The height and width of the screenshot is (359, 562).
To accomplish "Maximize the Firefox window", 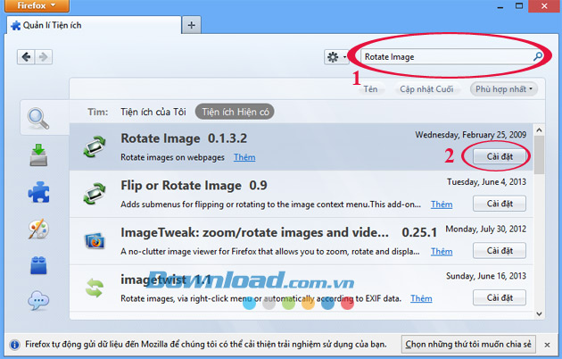I will (x=519, y=5).
